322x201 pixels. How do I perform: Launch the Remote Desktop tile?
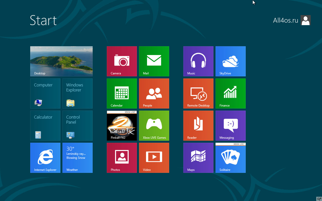tap(198, 93)
